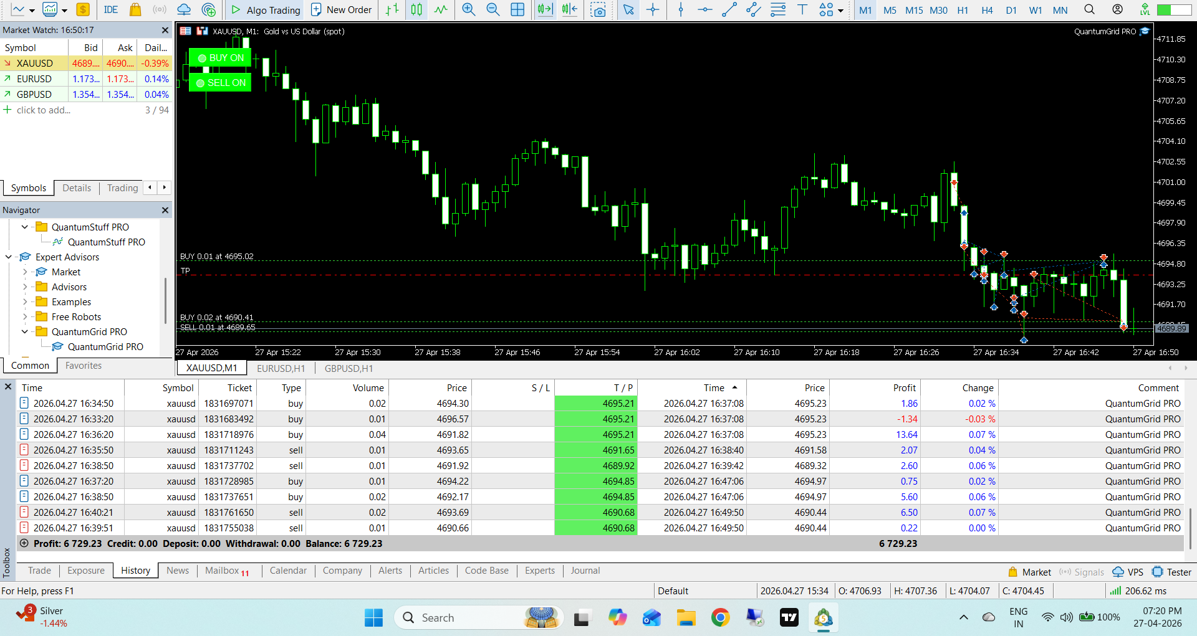The height and width of the screenshot is (636, 1197).
Task: Toggle chart shift from right edge
Action: pos(569,9)
